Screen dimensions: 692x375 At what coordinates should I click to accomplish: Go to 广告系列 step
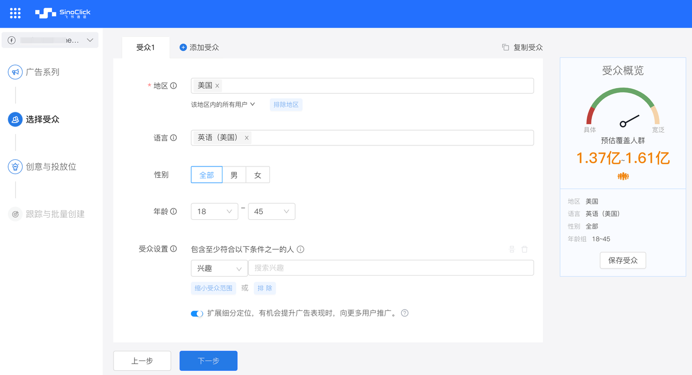[43, 72]
